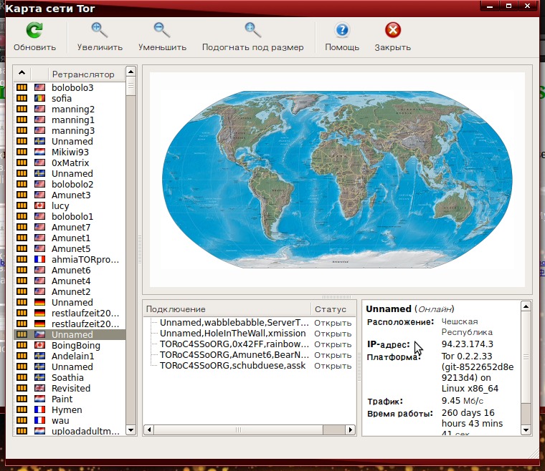Select relay Amunet6

point(70,270)
